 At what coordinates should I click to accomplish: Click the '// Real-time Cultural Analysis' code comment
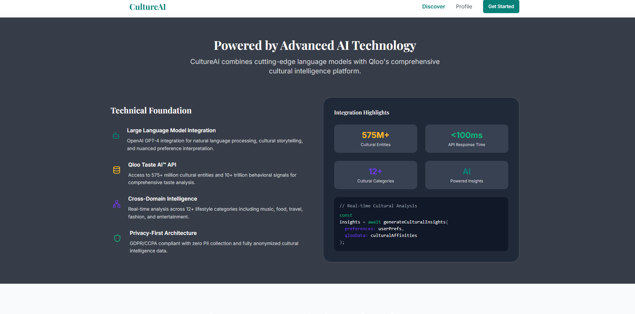378,206
